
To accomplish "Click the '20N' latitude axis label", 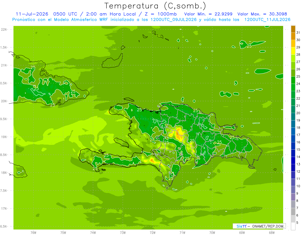I will tap(4, 101).
